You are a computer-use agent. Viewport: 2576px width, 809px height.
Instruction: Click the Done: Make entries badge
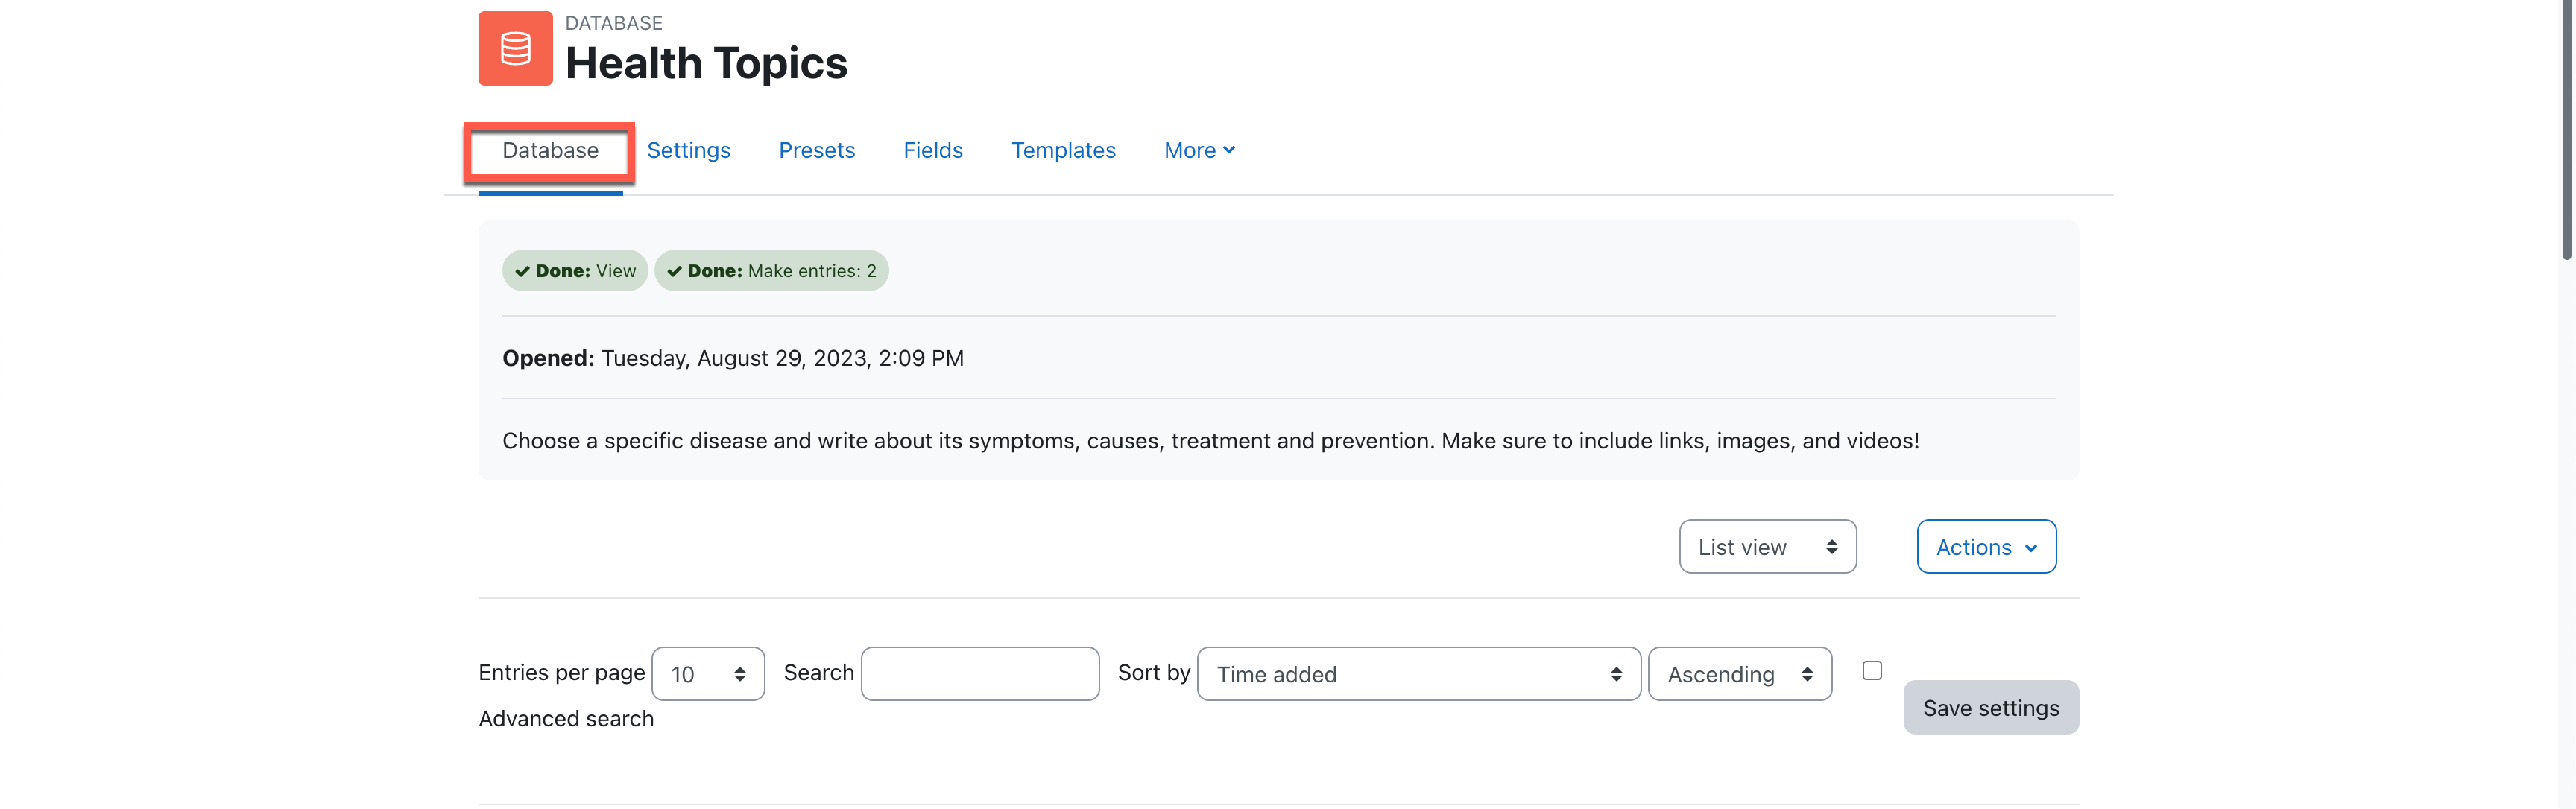[x=771, y=270]
